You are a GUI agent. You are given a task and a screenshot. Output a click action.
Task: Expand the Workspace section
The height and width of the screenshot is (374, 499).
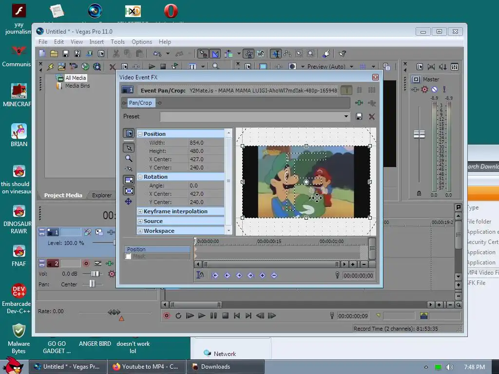[x=140, y=231]
